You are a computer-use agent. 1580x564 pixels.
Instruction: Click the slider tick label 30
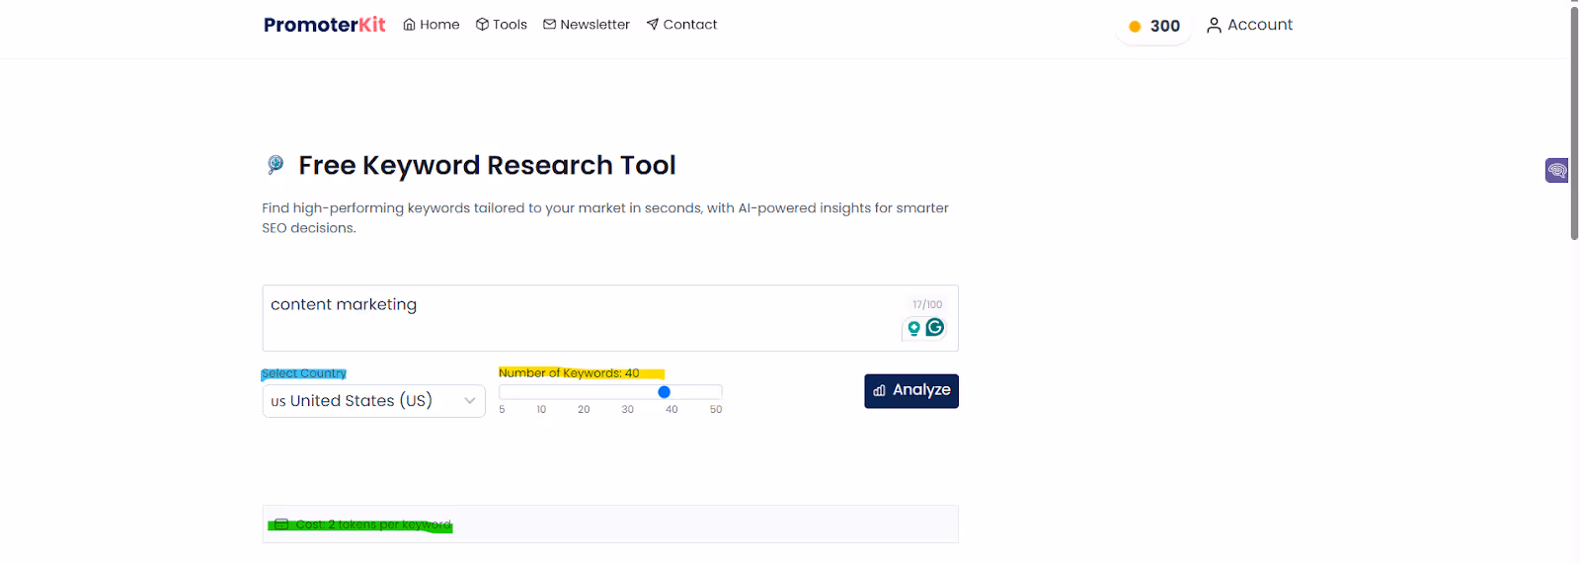coord(628,409)
